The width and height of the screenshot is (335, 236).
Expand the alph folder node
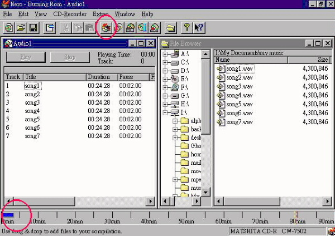coord(175,121)
